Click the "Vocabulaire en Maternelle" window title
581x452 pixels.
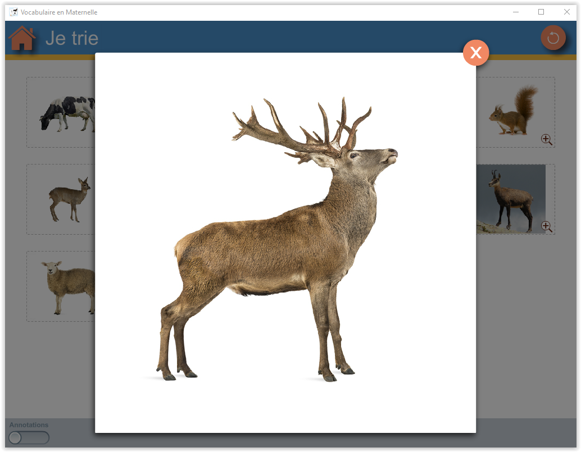59,12
